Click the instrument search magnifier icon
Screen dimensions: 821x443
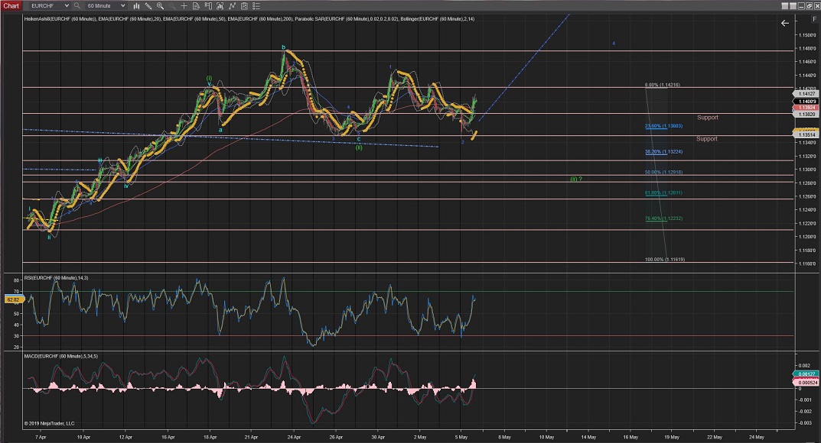click(77, 5)
